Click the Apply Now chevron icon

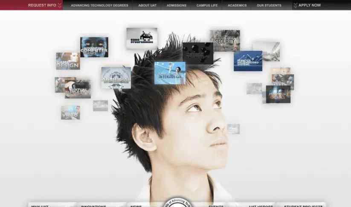pyautogui.click(x=296, y=5)
